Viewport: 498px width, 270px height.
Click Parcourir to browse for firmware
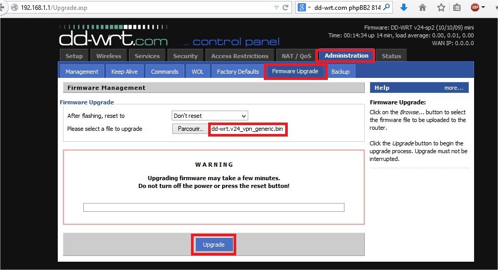[x=189, y=129]
